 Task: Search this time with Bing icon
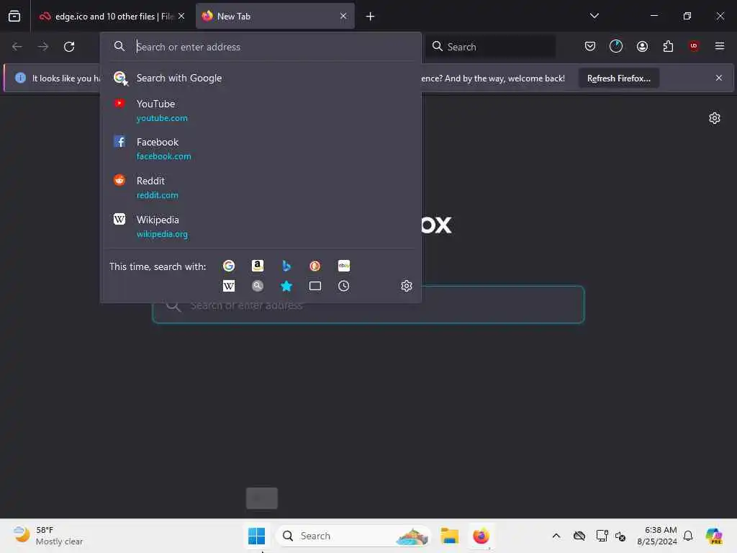point(286,266)
